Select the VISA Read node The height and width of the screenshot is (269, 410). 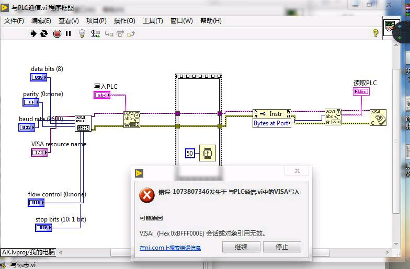pos(333,117)
